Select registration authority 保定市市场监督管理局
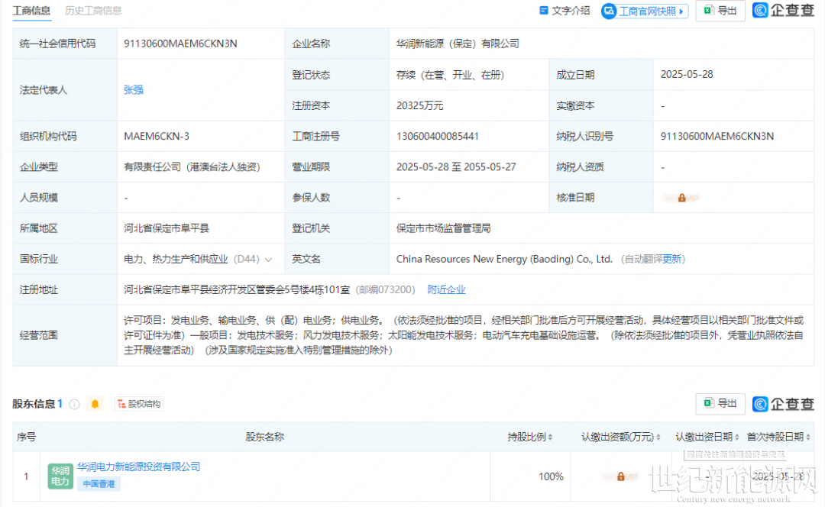825x507 pixels. pyautogui.click(x=444, y=228)
